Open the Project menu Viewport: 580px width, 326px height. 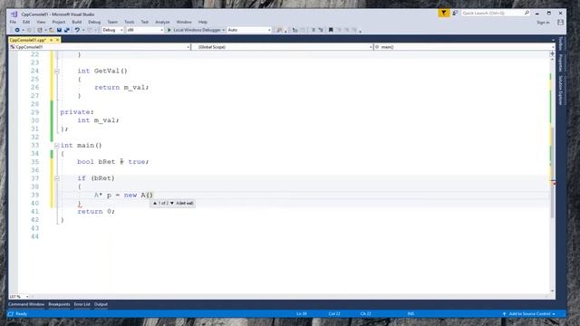58,22
